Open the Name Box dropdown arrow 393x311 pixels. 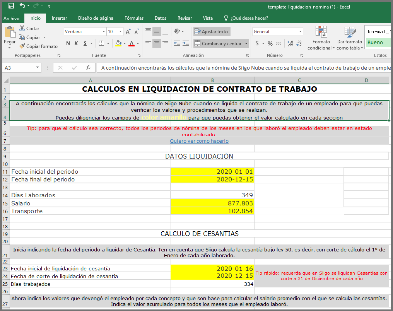tap(37, 68)
